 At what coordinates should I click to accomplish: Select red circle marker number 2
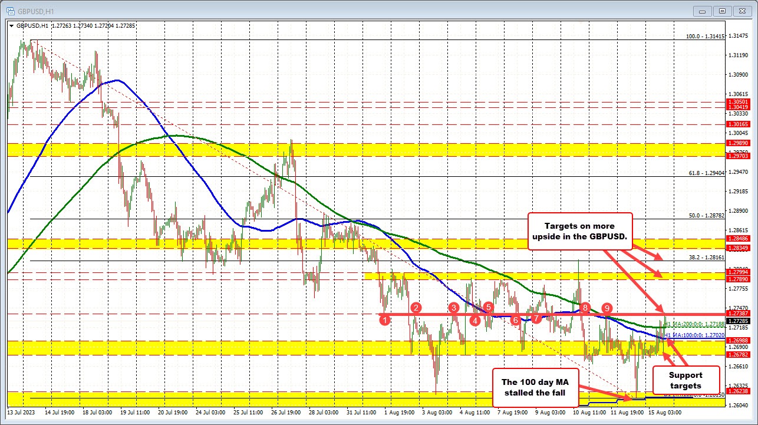416,307
